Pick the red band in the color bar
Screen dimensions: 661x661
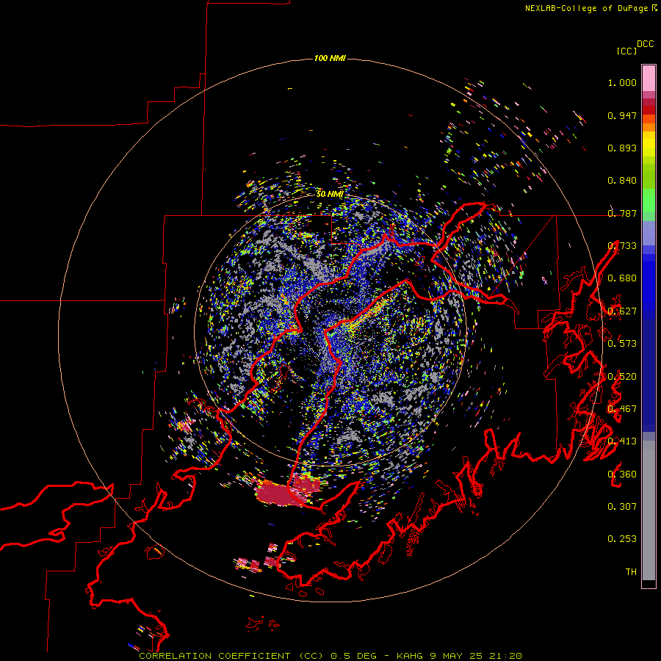pyautogui.click(x=649, y=110)
